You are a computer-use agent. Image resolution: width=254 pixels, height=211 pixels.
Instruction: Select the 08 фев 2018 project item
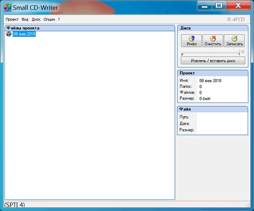(24, 34)
